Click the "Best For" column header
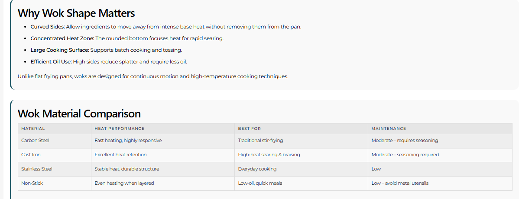This screenshot has height=199, width=519. coord(250,129)
